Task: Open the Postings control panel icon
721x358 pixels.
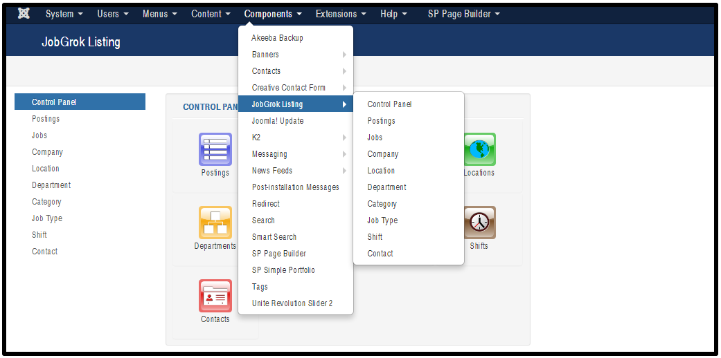Action: click(x=215, y=149)
